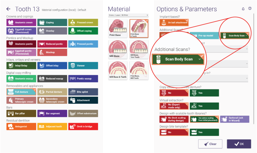Select Yes for Design bite template
Viewport: 257px width, 153px height.
[204, 132]
